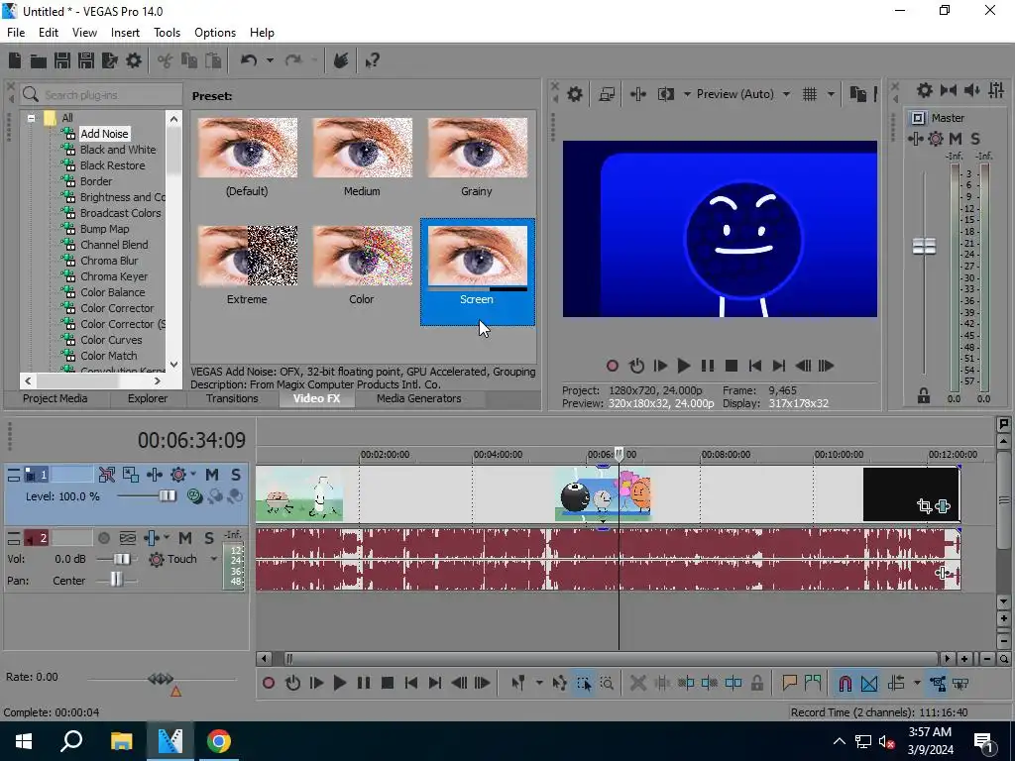
Task: Select the Black and White plug-in
Action: pyautogui.click(x=118, y=150)
